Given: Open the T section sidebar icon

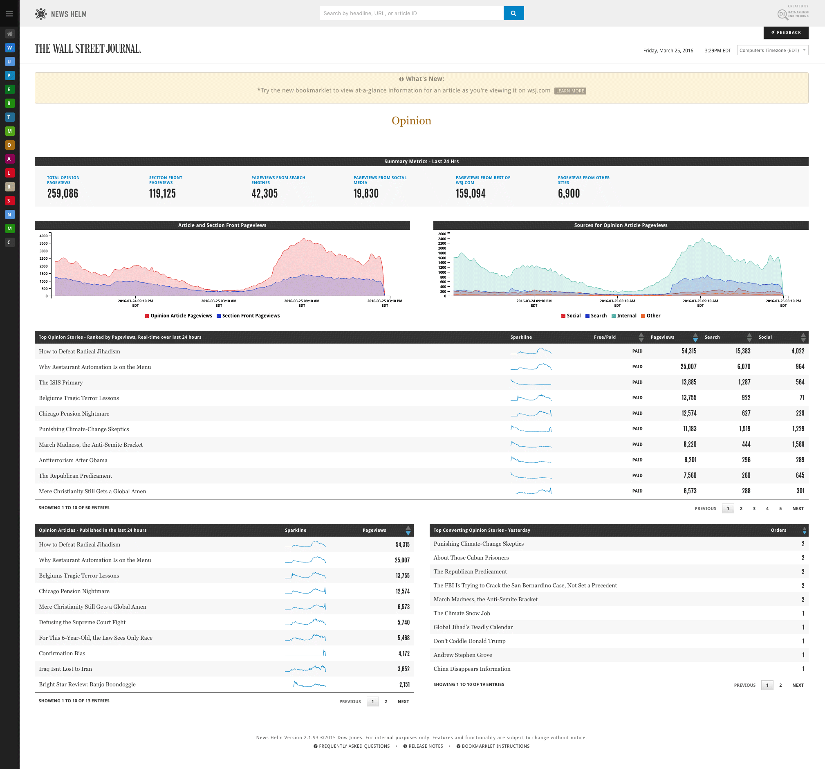Looking at the screenshot, I should [9, 117].
